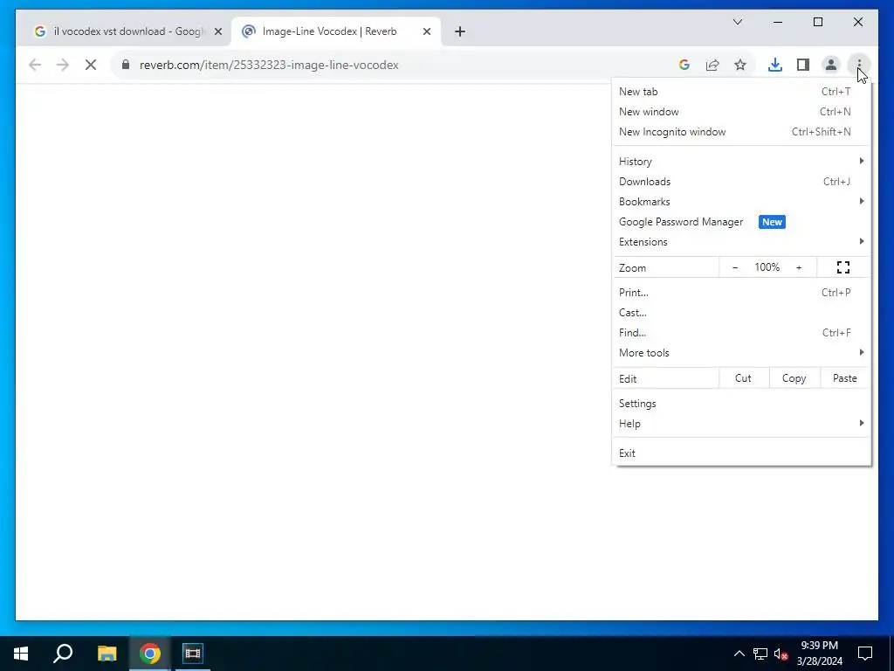894x671 pixels.
Task: Open Chrome Settings
Action: click(741, 404)
